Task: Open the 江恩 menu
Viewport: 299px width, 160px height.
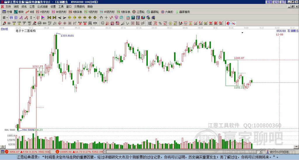Action: tap(32, 7)
